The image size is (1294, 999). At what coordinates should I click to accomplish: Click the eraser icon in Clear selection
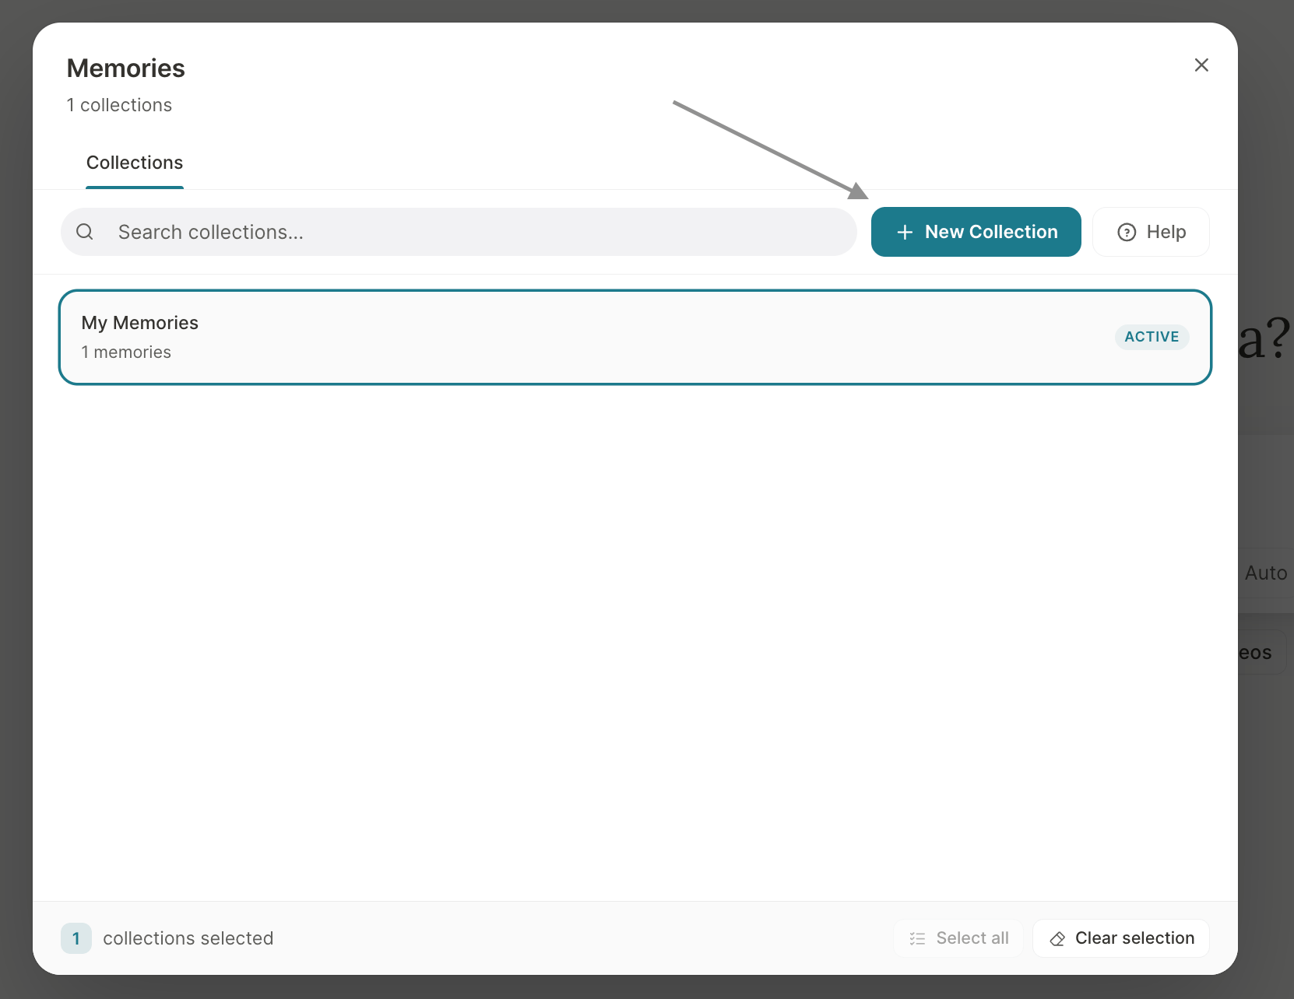point(1057,939)
